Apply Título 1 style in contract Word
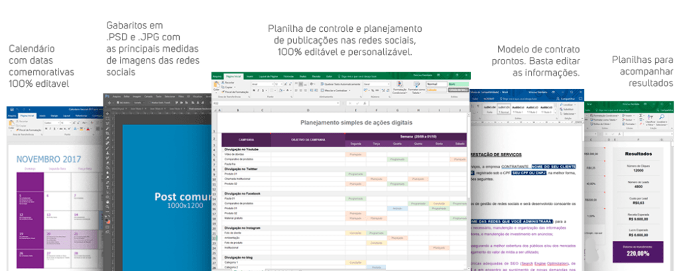The width and height of the screenshot is (679, 271). click(519, 109)
